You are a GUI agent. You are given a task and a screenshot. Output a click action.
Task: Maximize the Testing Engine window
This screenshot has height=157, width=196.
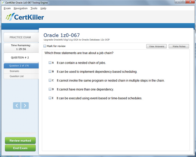coord(183,2)
